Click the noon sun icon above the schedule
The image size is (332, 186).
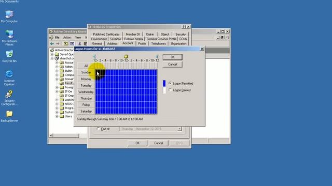click(126, 56)
